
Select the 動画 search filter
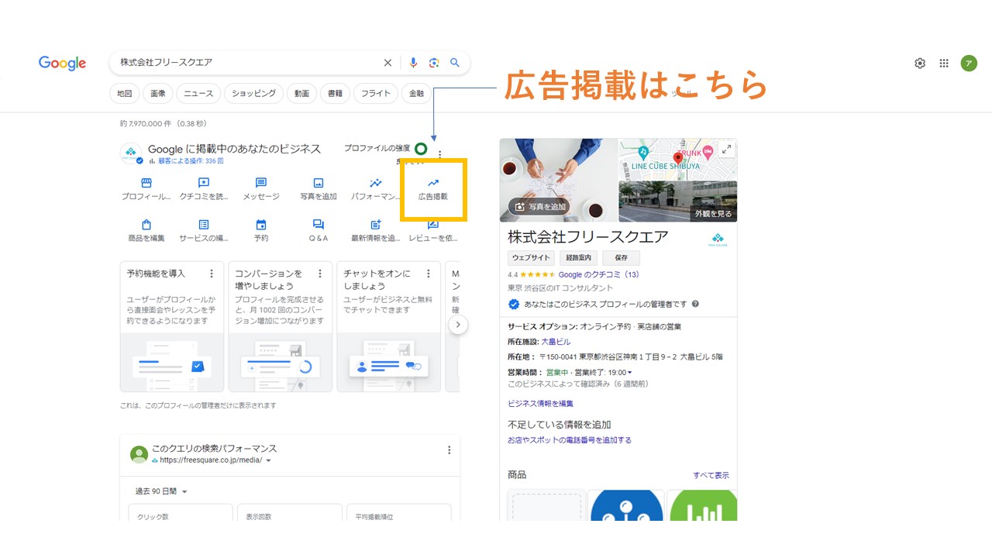pos(301,94)
